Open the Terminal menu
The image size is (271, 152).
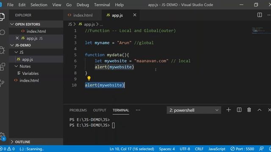point(102,5)
